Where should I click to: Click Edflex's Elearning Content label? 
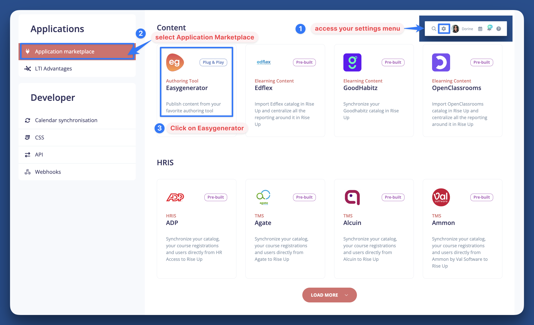coord(274,81)
